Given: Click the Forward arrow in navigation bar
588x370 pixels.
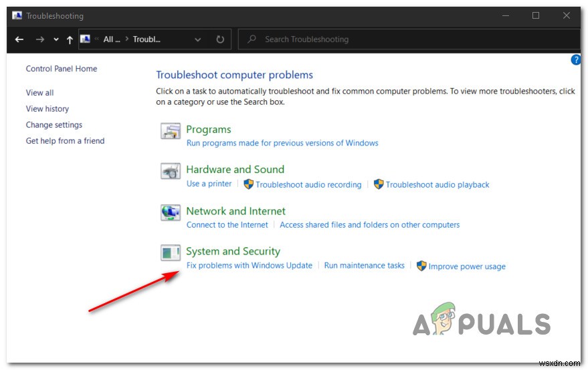Looking at the screenshot, I should 39,39.
